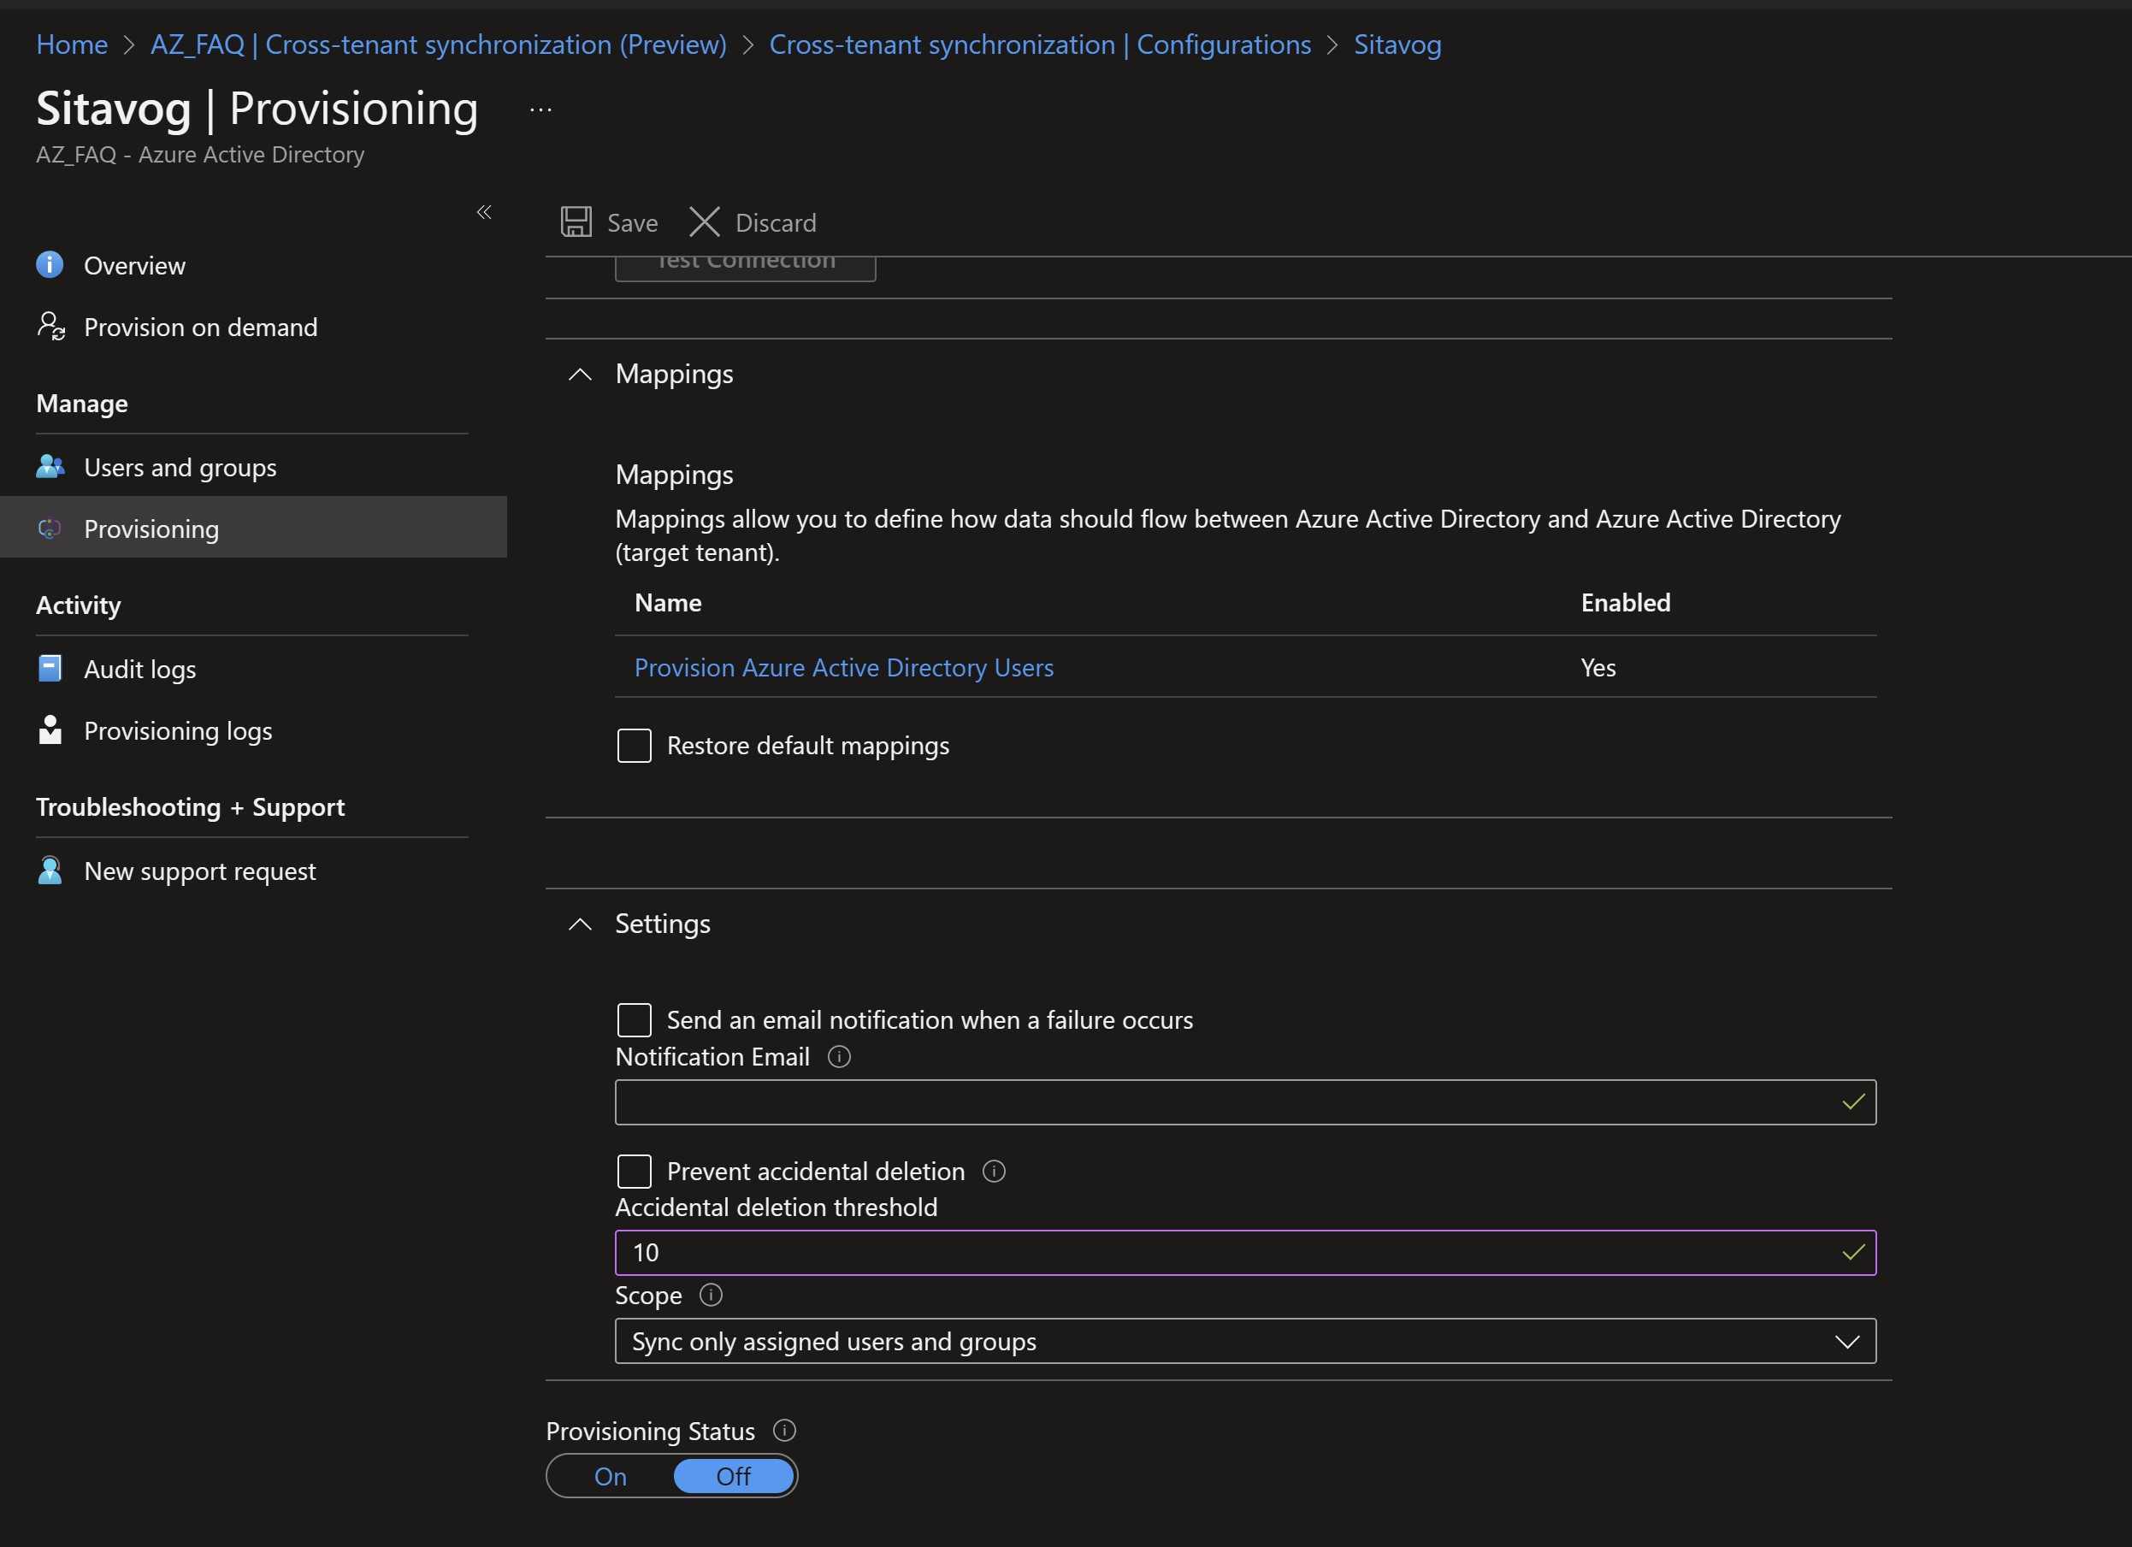2132x1547 pixels.
Task: Click the Save floppy disk icon
Action: click(x=576, y=222)
